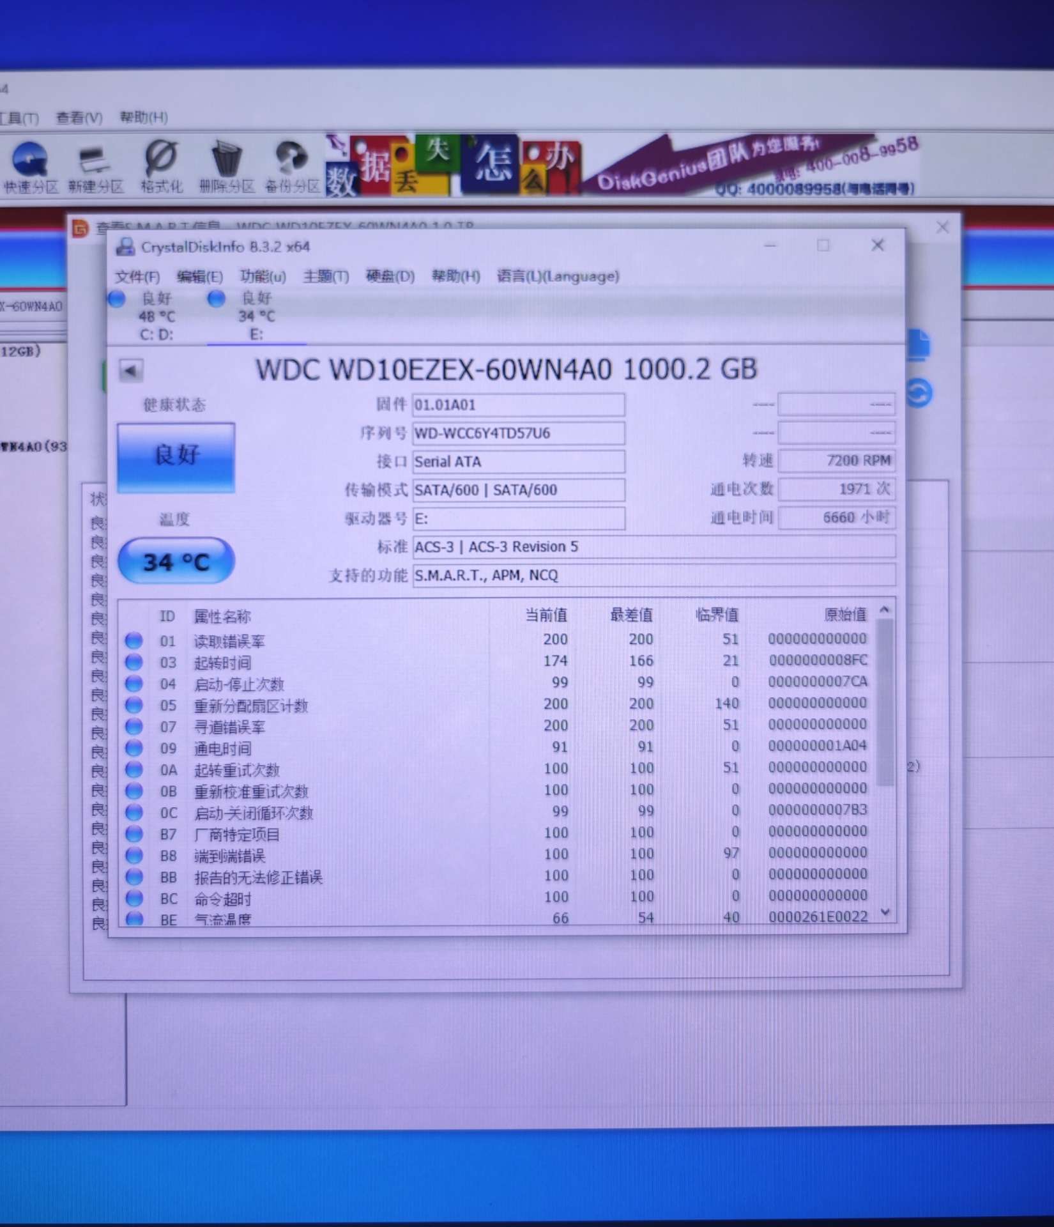Minimize the CrystalDiskInfo window
This screenshot has height=1227, width=1054.
coord(770,245)
